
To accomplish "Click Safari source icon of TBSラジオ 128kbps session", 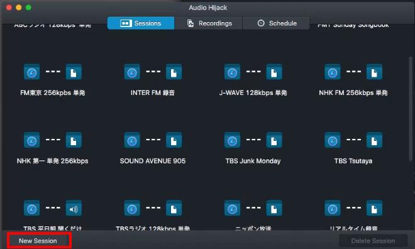I will click(x=132, y=209).
